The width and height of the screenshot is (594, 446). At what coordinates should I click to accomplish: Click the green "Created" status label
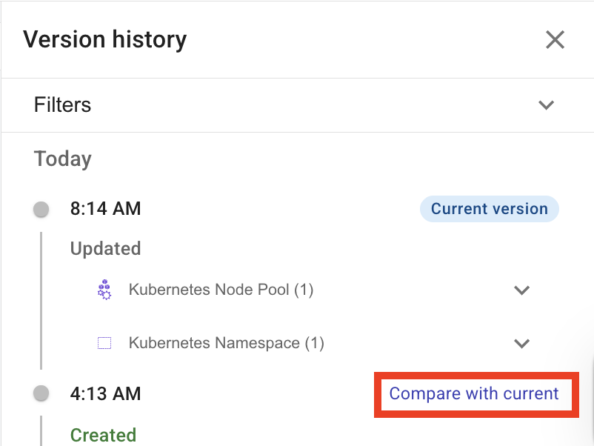[103, 435]
